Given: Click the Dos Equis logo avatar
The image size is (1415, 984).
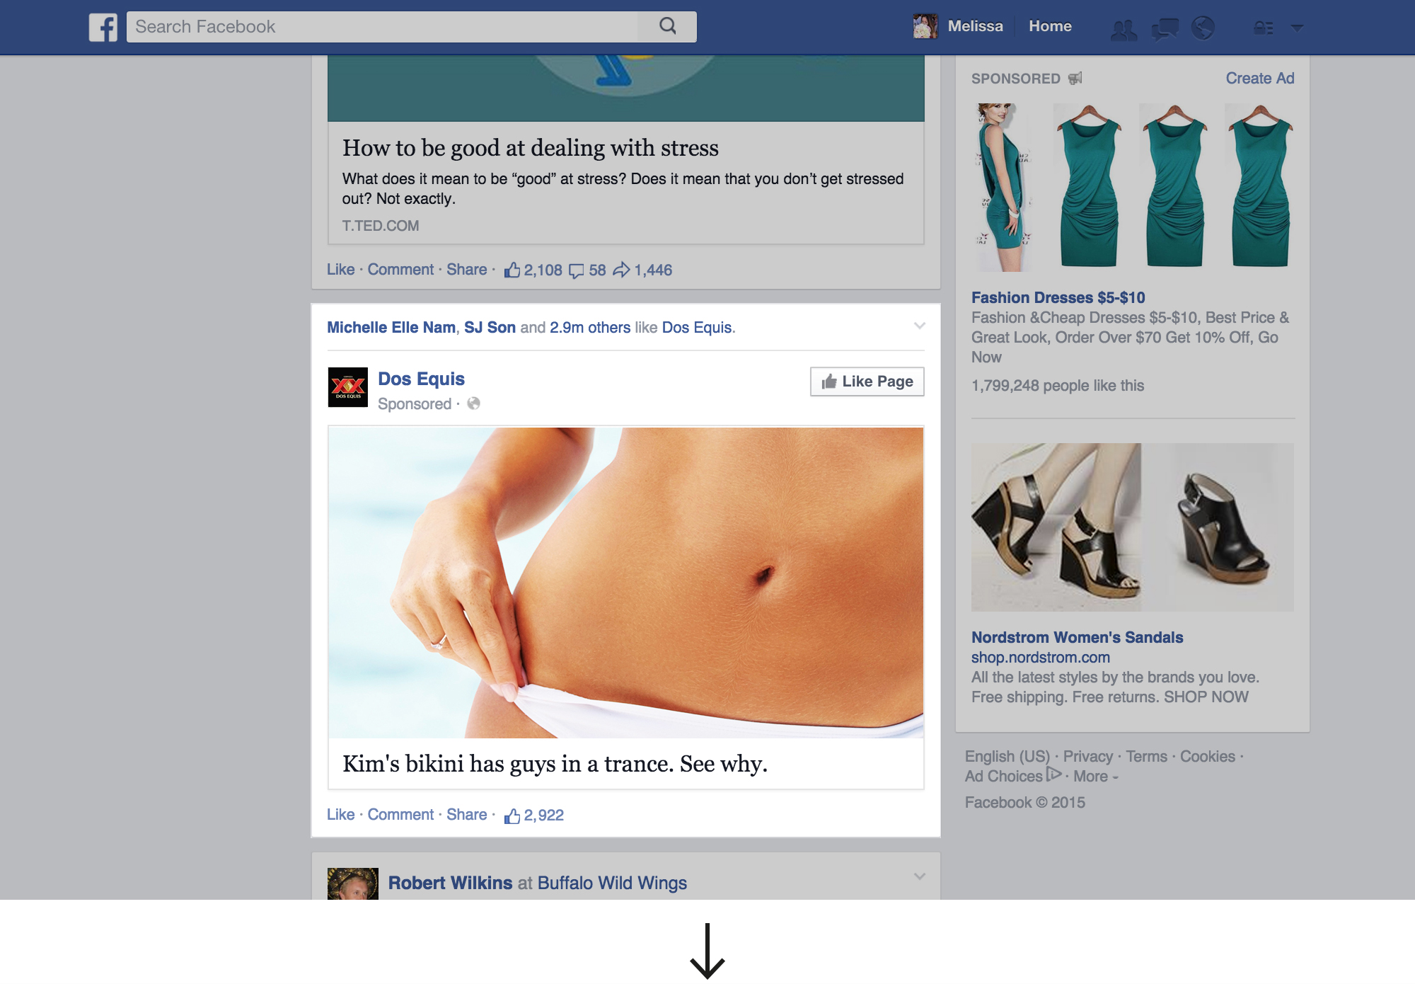Looking at the screenshot, I should 348,387.
